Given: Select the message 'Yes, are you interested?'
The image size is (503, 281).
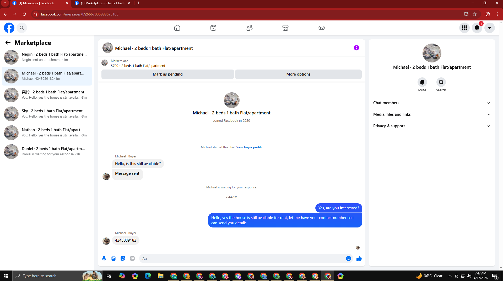Looking at the screenshot, I should (339, 208).
